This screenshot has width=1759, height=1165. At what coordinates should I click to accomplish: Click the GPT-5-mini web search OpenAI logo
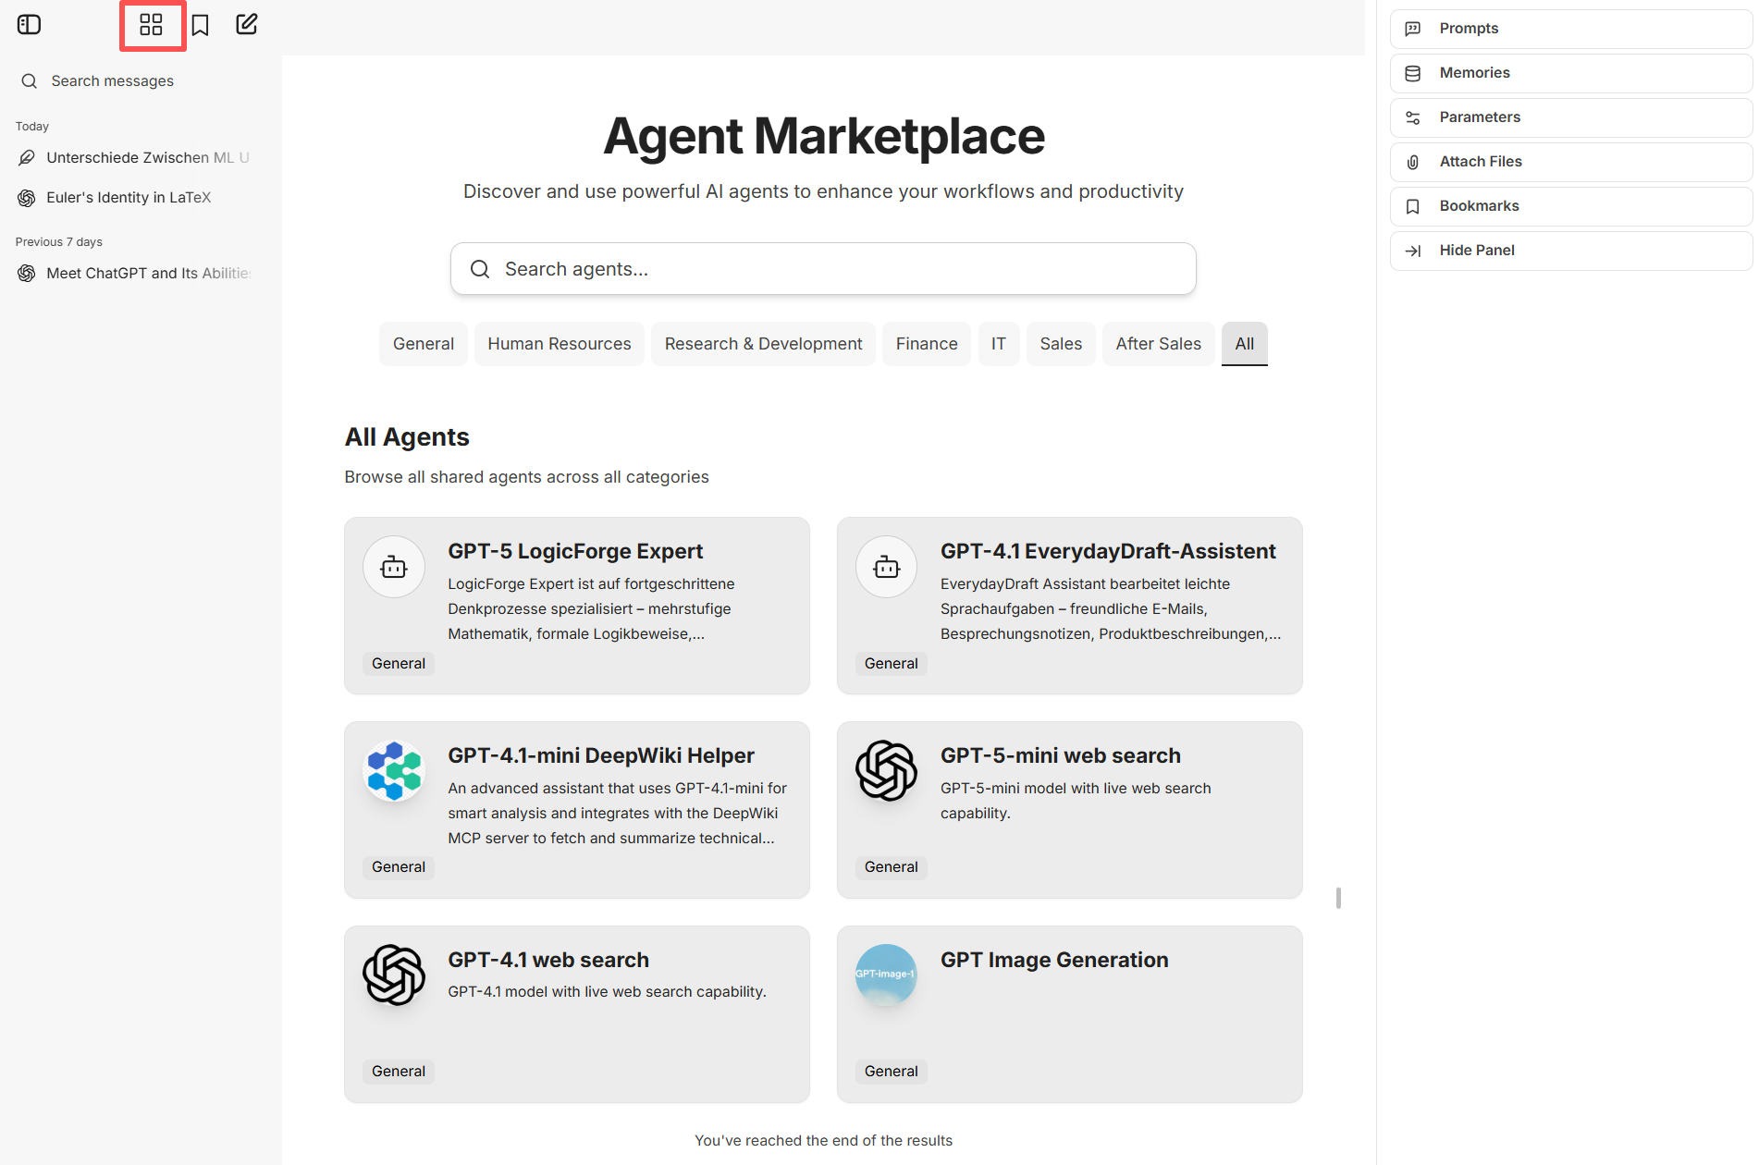point(886,771)
